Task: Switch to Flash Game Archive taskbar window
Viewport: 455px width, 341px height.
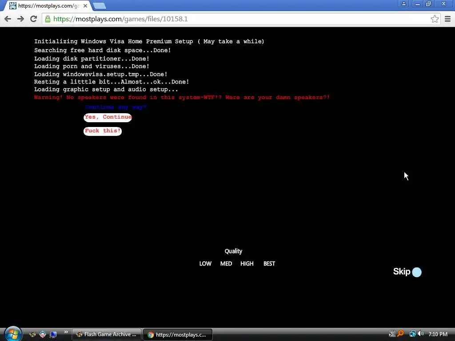Action: tap(107, 335)
